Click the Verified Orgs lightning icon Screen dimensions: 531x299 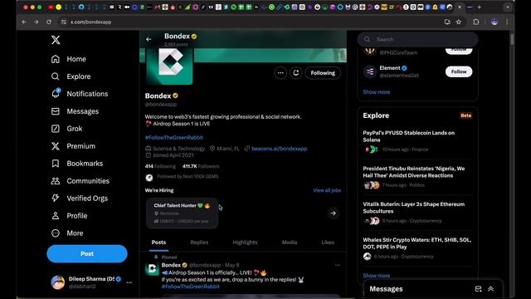56,199
